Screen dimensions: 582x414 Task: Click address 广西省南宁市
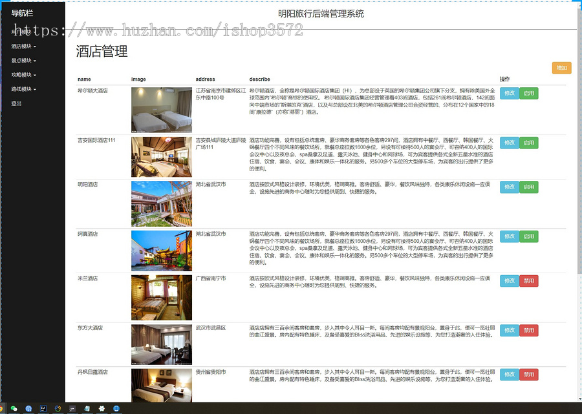(211, 278)
